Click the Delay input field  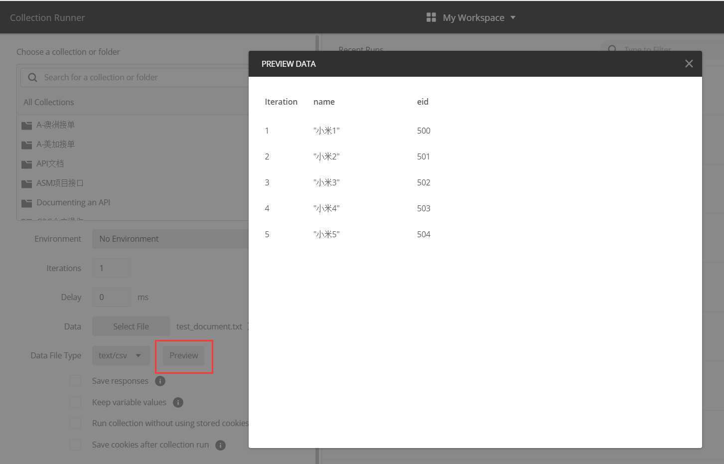[112, 297]
